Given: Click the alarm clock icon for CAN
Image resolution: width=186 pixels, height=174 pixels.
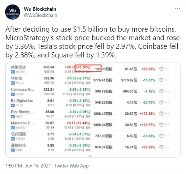Looking at the screenshot, I should [x=161, y=147].
